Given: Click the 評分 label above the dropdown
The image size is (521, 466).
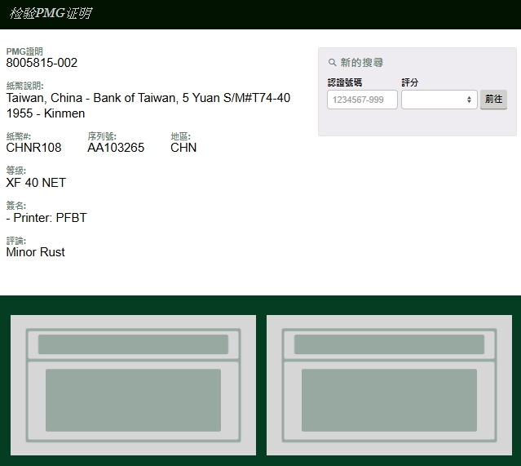Looking at the screenshot, I should pos(409,82).
